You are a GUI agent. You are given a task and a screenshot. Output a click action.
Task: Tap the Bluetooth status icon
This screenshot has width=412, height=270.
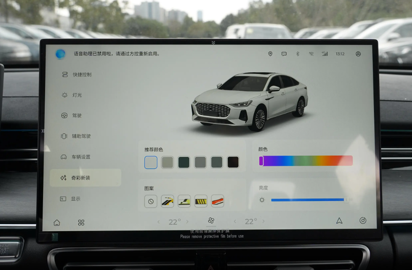click(x=298, y=54)
